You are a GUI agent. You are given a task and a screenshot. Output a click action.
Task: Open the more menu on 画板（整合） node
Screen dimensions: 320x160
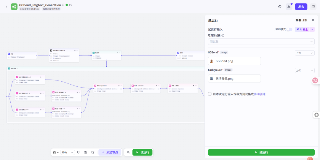[x=196, y=85]
